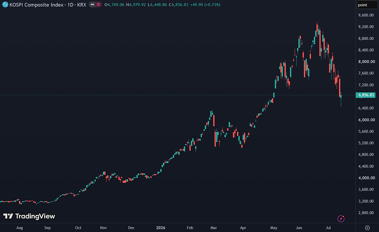This screenshot has width=379, height=232.
Task: Click the 7,200.00 price axis label
Action: tap(366, 85)
